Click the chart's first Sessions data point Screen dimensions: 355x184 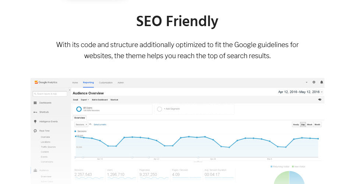point(76,137)
